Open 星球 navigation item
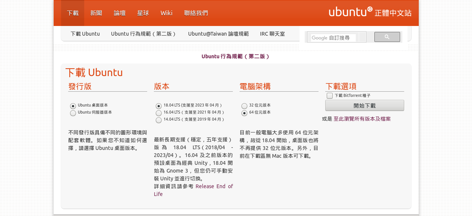This screenshot has width=472, height=216. [x=143, y=13]
